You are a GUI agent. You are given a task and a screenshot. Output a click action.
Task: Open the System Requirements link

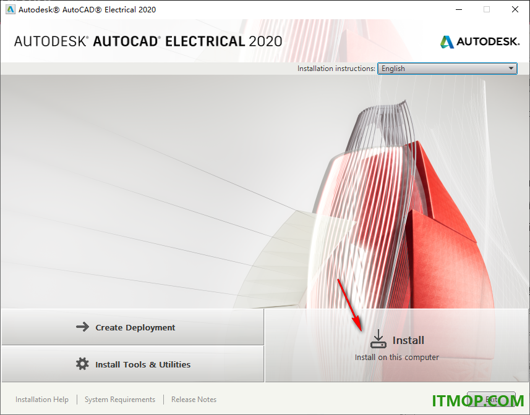tap(119, 400)
